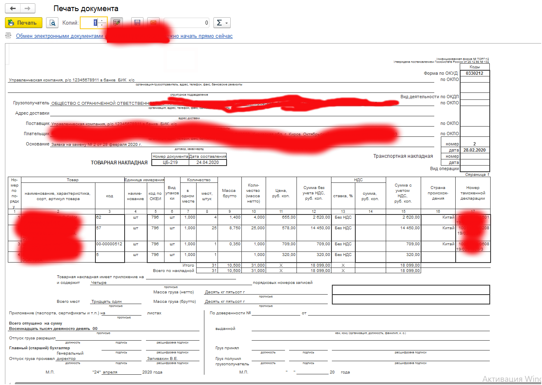This screenshot has width=542, height=385.
Task: Click the Номер таможенной декларации column header
Action: [x=473, y=193]
